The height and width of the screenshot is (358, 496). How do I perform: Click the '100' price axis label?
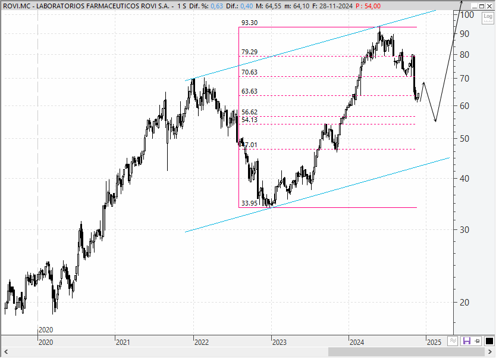coord(467,14)
